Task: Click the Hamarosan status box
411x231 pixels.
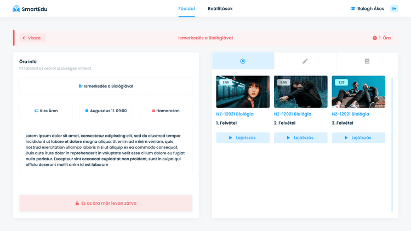Action: 166,111
